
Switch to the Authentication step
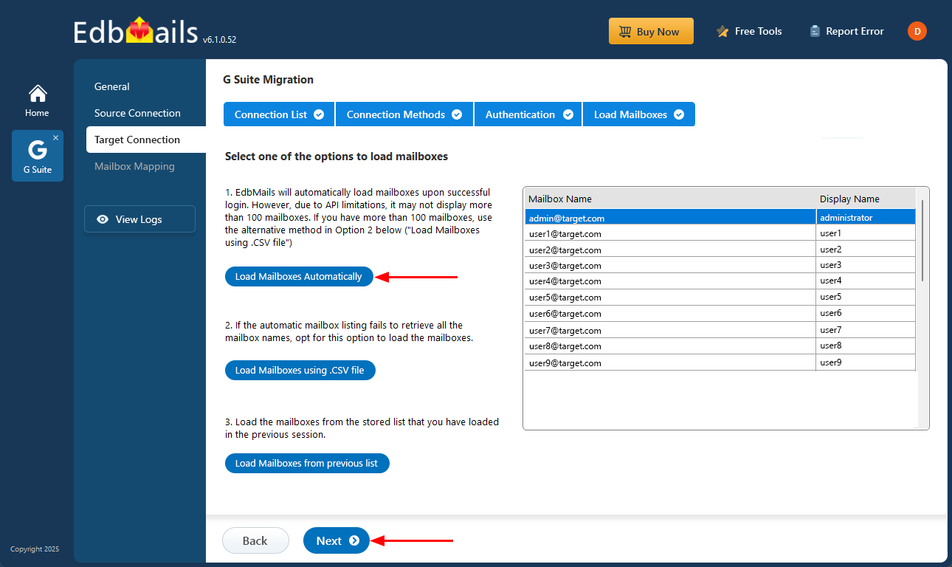[x=528, y=114]
